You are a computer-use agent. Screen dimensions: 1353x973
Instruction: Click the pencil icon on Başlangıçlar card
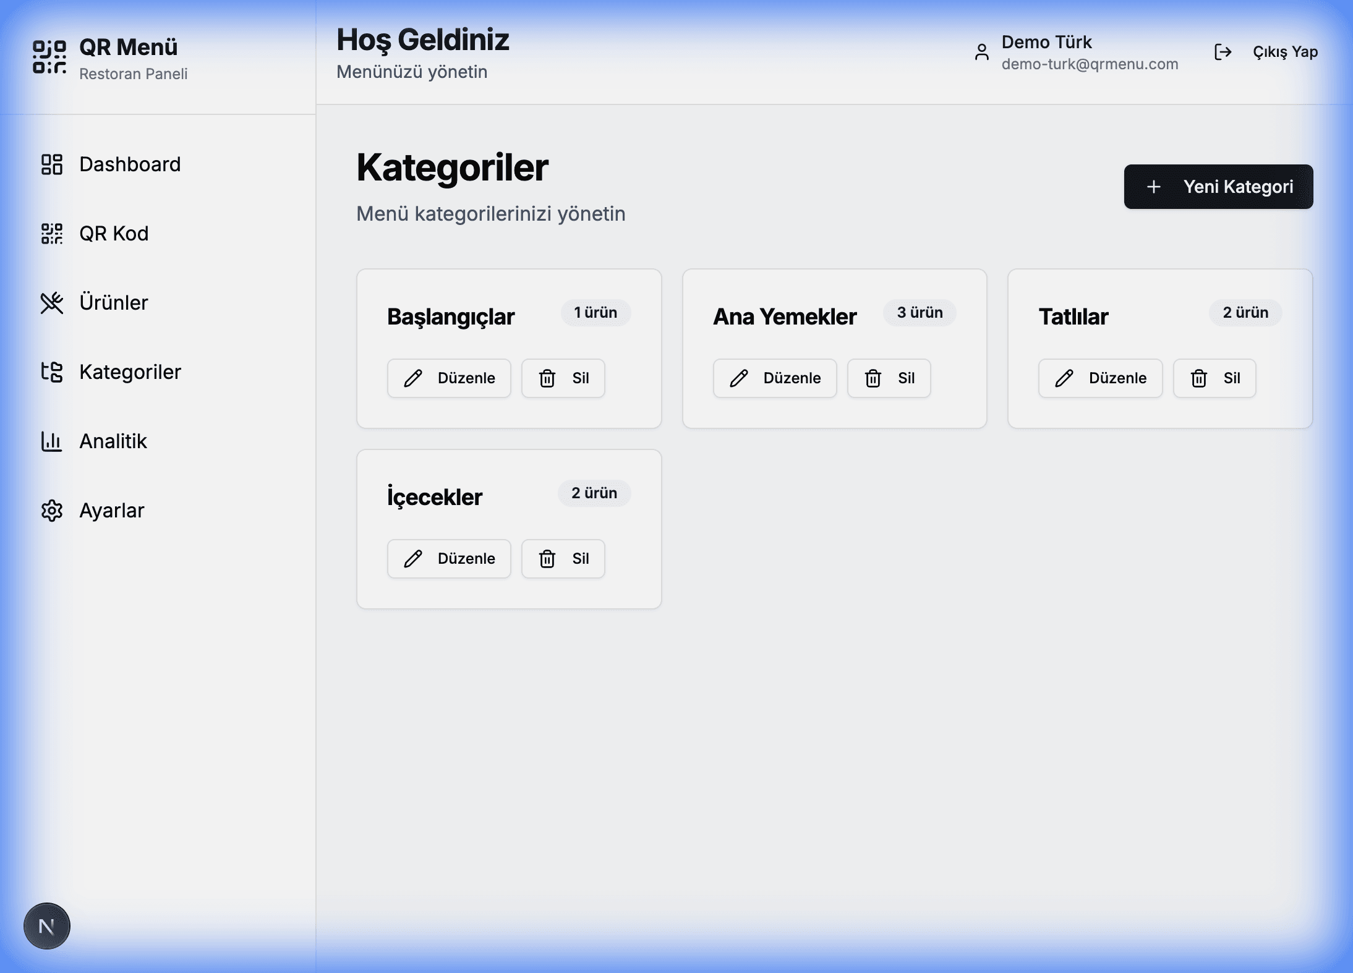tap(413, 378)
